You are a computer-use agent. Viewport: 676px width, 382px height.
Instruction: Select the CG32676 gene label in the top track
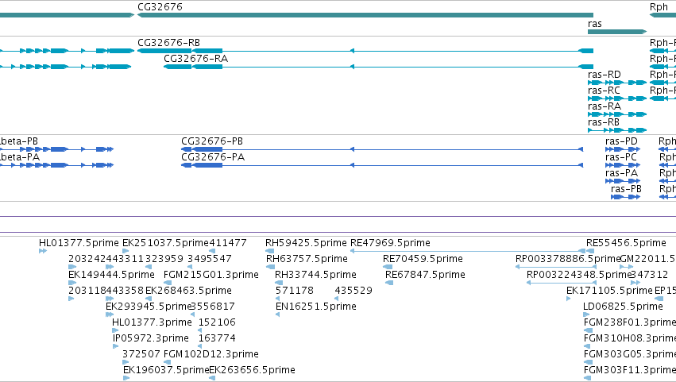point(160,7)
